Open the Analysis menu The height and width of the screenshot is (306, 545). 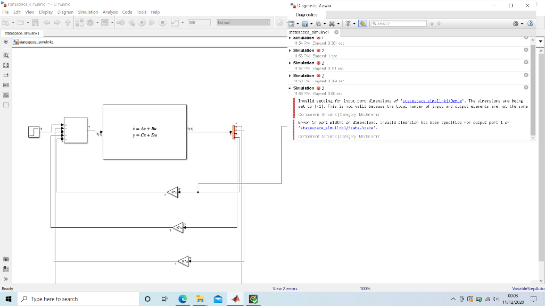pyautogui.click(x=110, y=12)
